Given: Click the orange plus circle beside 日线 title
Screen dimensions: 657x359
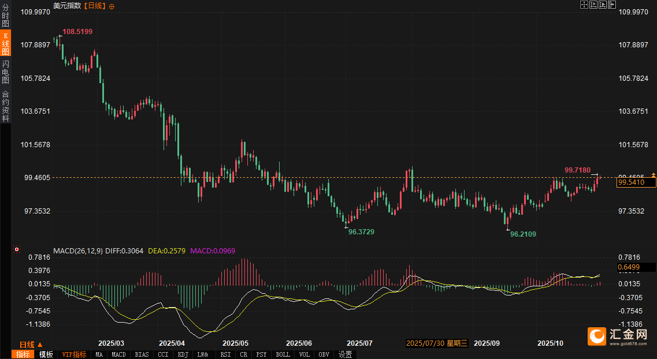Looking at the screenshot, I should pyautogui.click(x=112, y=6).
